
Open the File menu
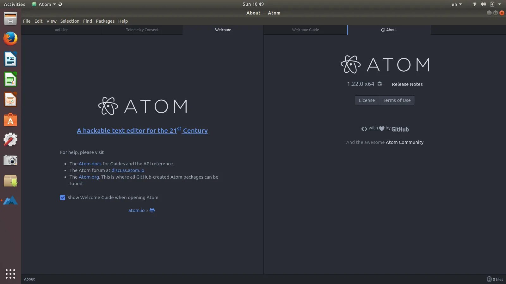pyautogui.click(x=27, y=21)
